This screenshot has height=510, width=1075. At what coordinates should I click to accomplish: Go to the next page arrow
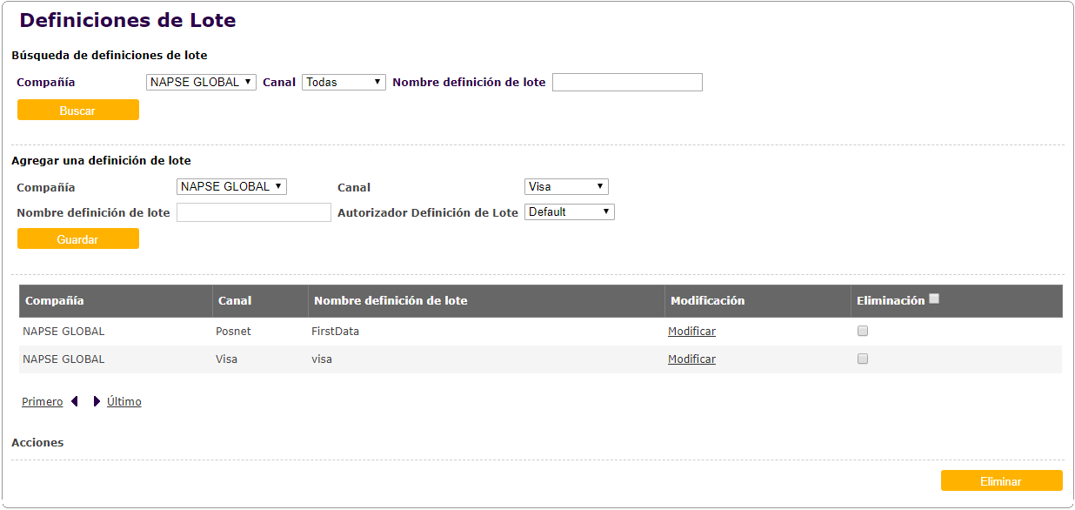[97, 401]
